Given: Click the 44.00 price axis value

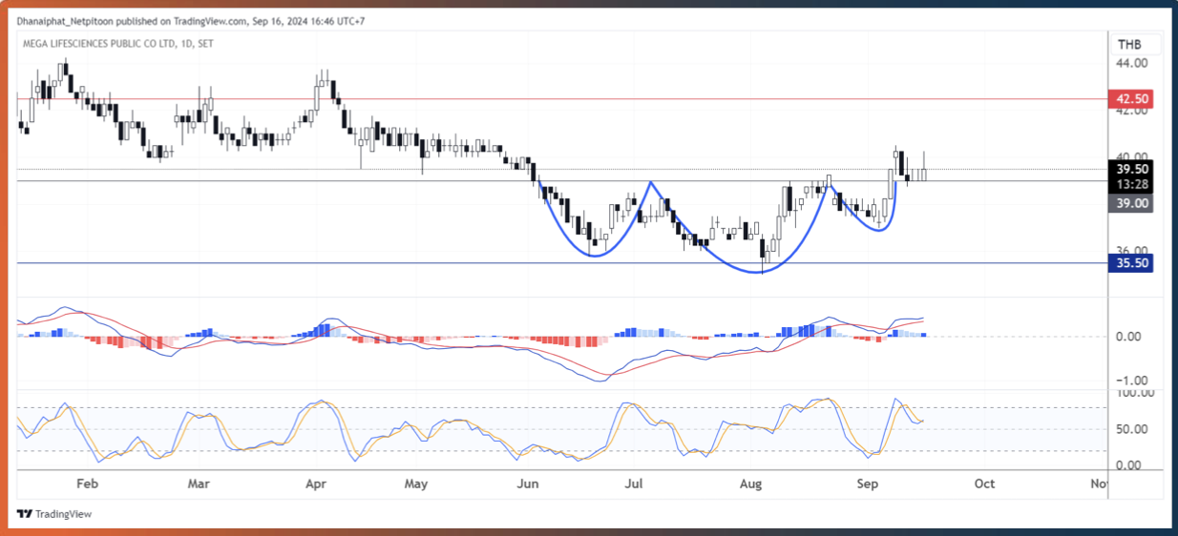Looking at the screenshot, I should (x=1131, y=63).
